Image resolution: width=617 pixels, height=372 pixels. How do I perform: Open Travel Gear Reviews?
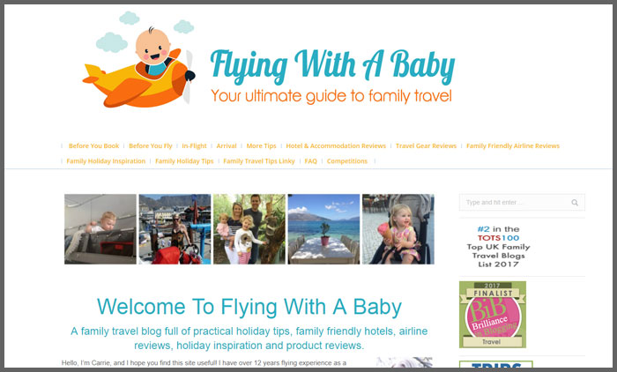[426, 146]
